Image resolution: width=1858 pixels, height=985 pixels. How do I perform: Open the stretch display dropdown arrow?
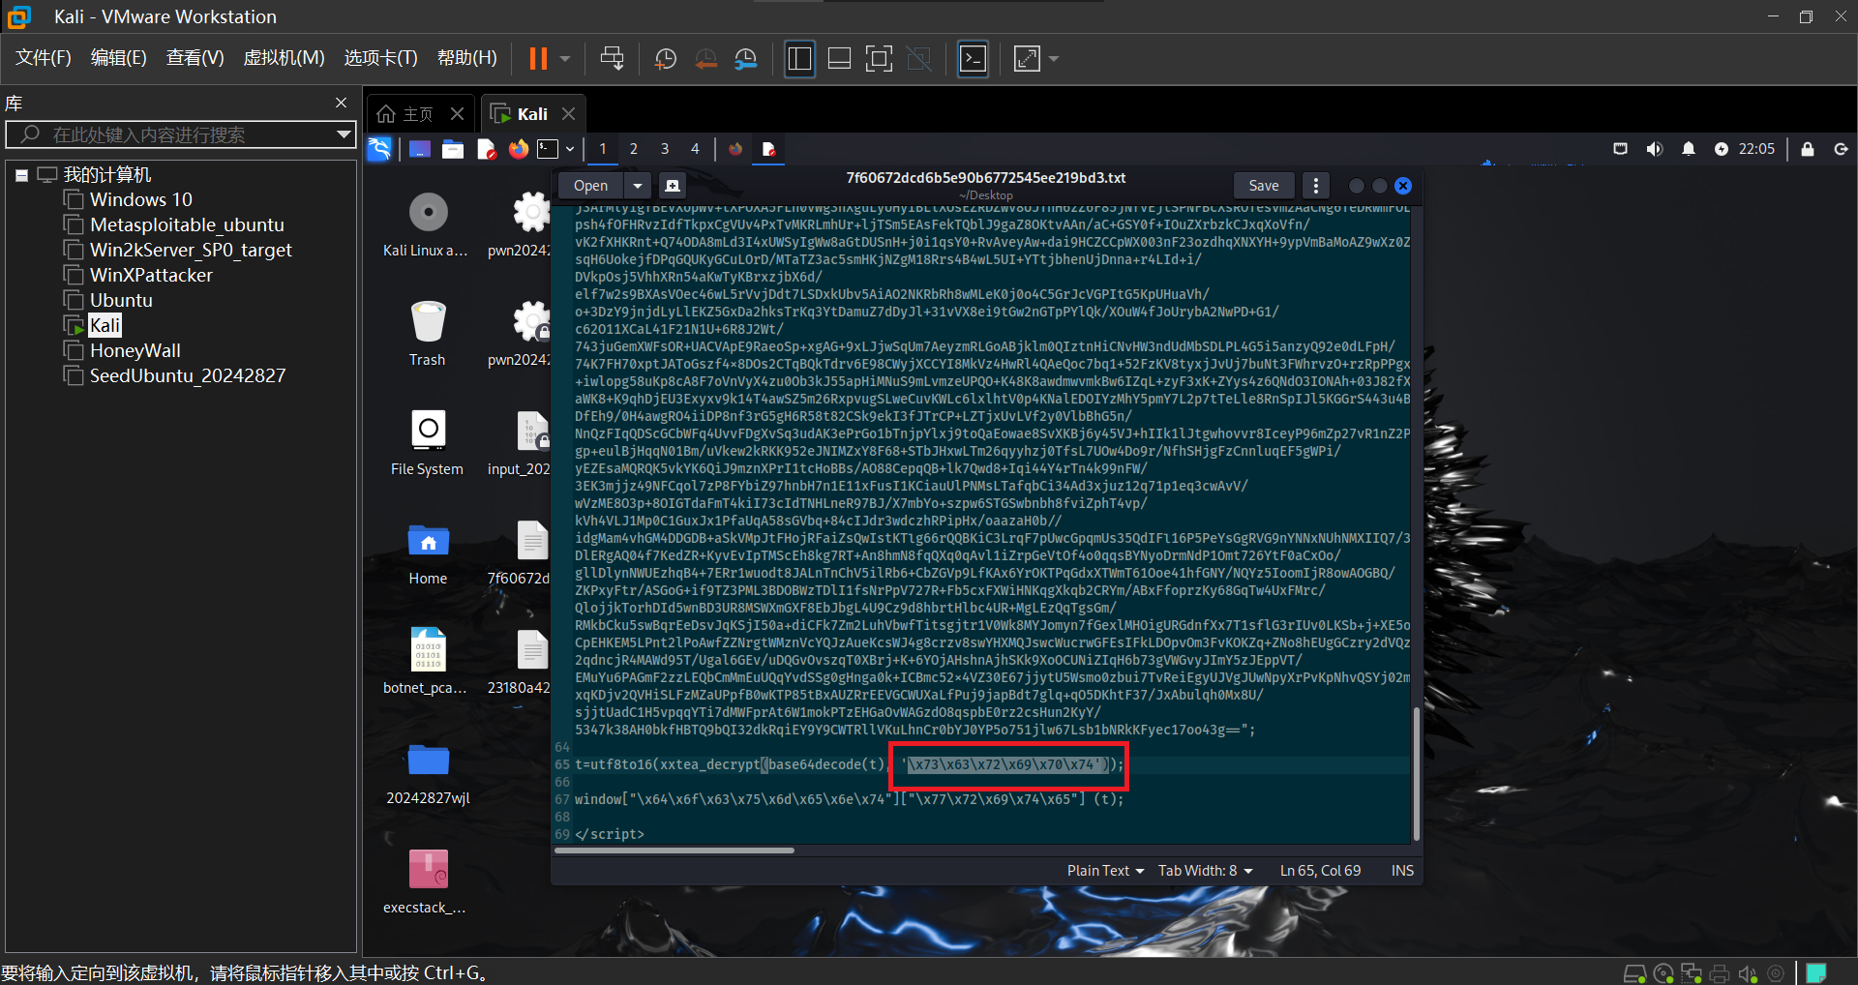(x=1054, y=59)
